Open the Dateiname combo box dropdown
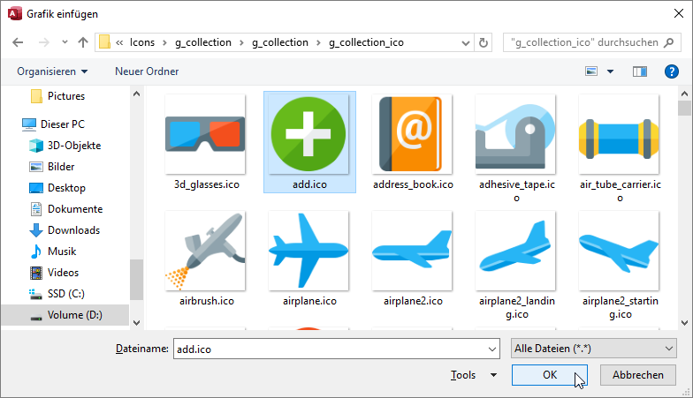Viewport: 693px width, 398px height. 492,349
